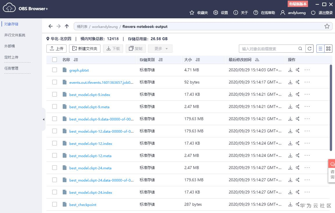The height and width of the screenshot is (213, 335).
Task: Click the refresh icon beside search box
Action: coord(310,49)
